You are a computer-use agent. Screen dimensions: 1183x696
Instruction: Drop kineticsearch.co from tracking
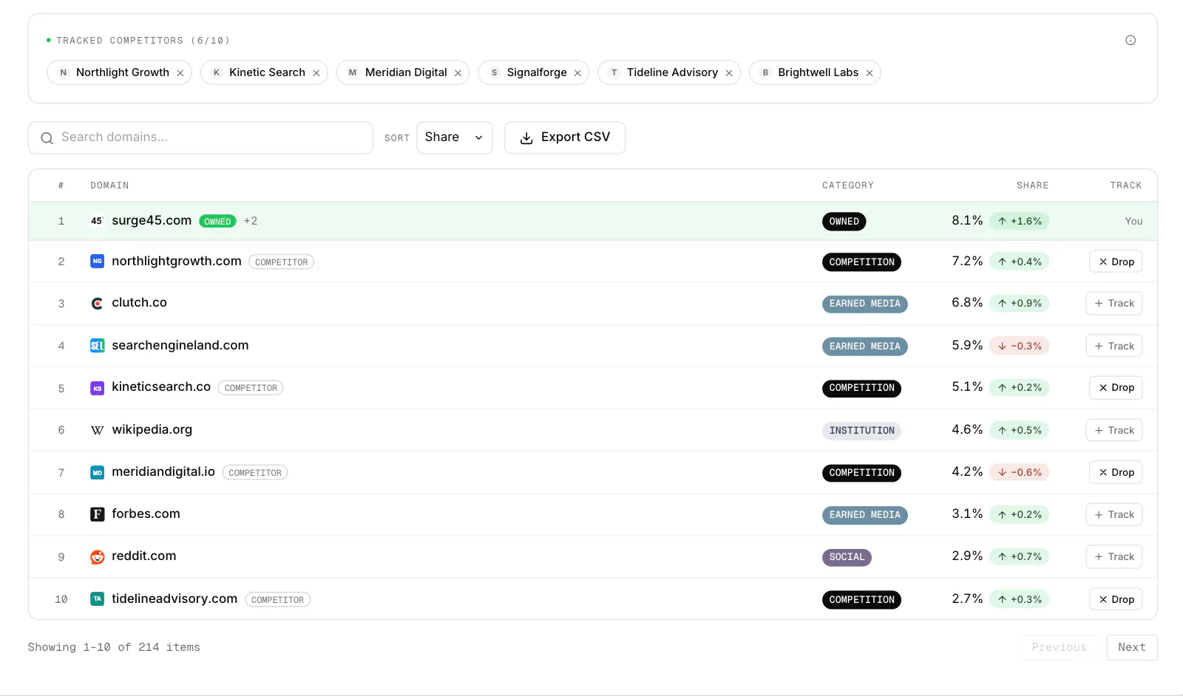pyautogui.click(x=1116, y=388)
